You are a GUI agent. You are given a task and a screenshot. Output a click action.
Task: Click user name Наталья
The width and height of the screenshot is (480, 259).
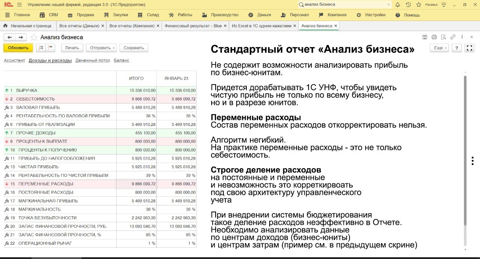[x=431, y=4]
